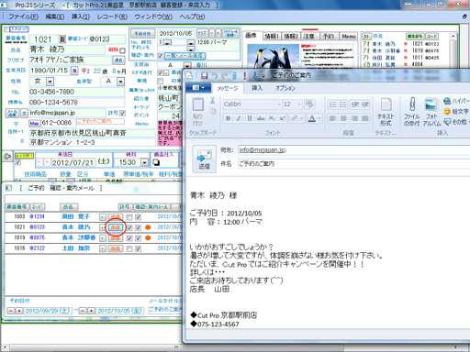Click the orange send button in row 1021
The image size is (470, 352).
tap(115, 227)
